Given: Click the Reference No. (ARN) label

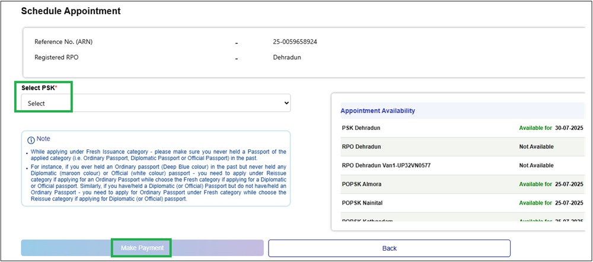Looking at the screenshot, I should click(x=63, y=42).
